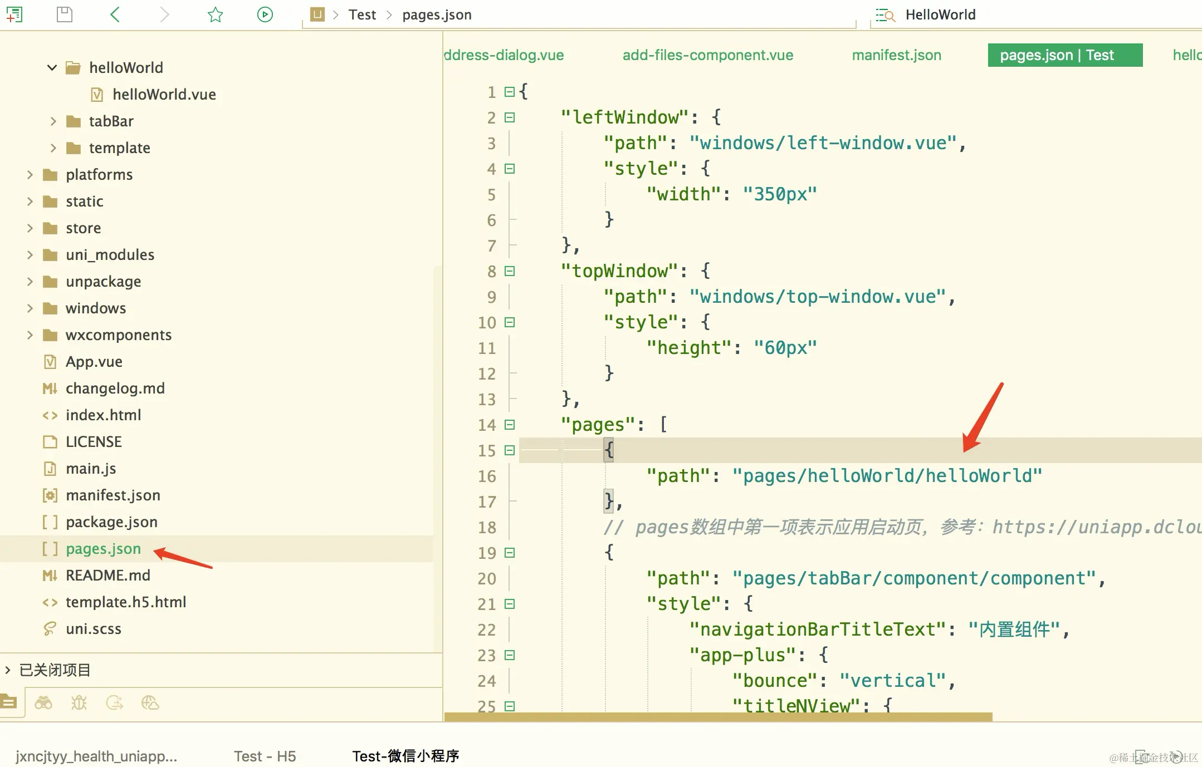Click the bug debug icon
Image resolution: width=1202 pixels, height=767 pixels.
(79, 703)
